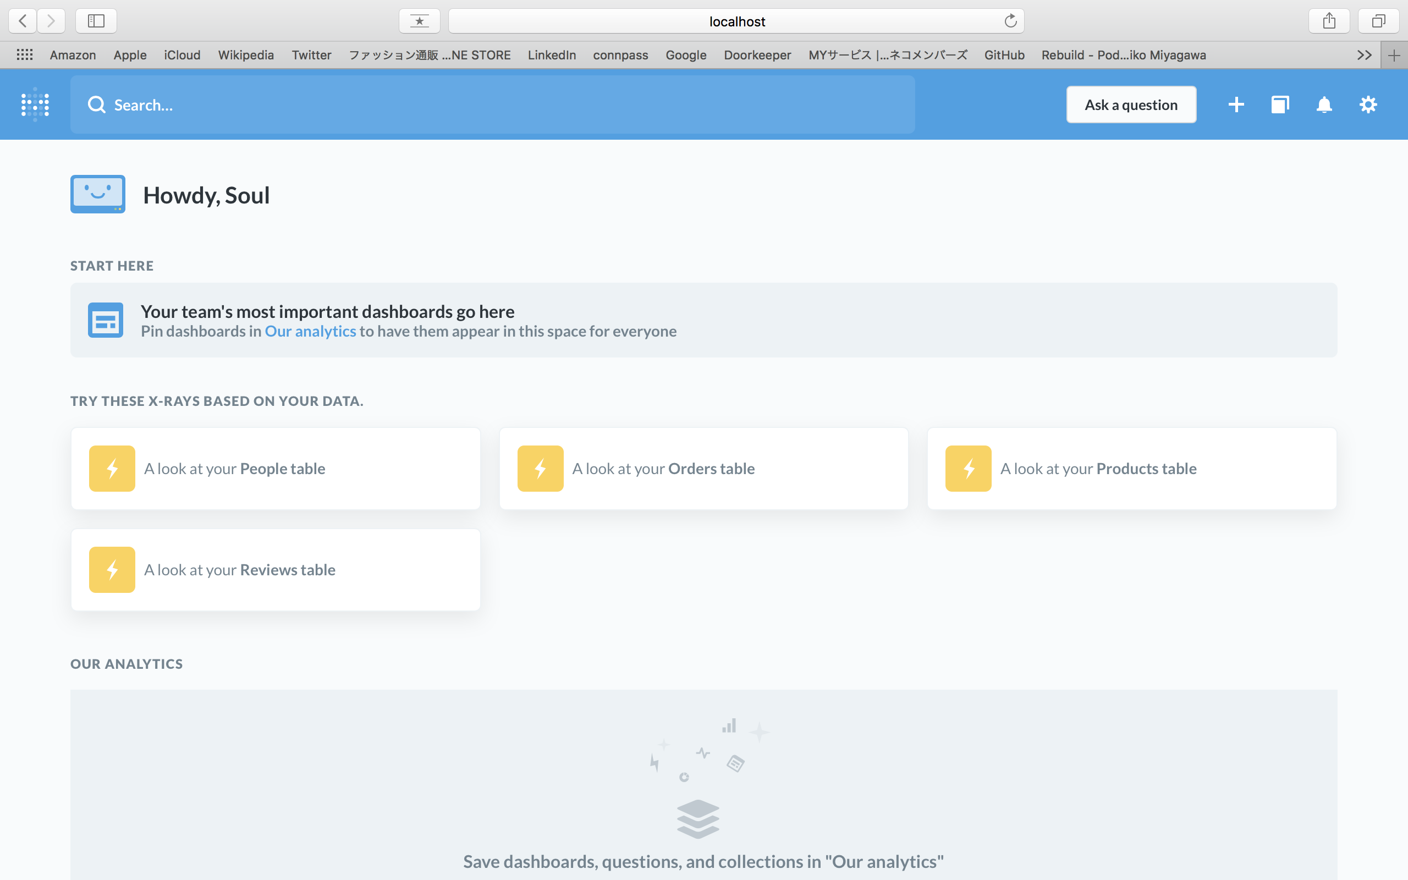Click the Safari sidebar toggle icon
Image resolution: width=1408 pixels, height=880 pixels.
click(96, 21)
